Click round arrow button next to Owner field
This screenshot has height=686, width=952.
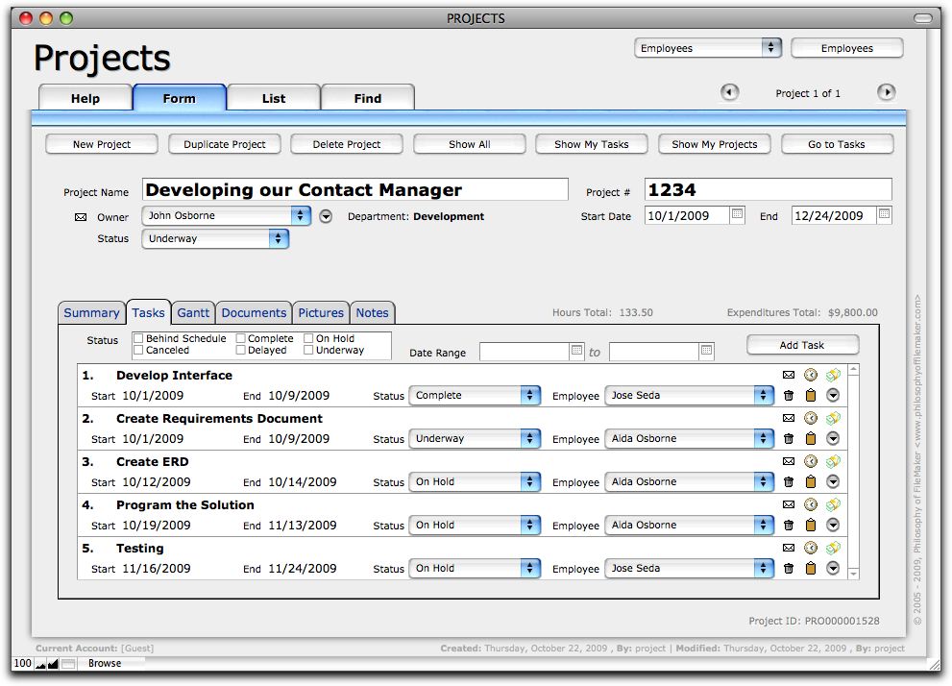326,216
